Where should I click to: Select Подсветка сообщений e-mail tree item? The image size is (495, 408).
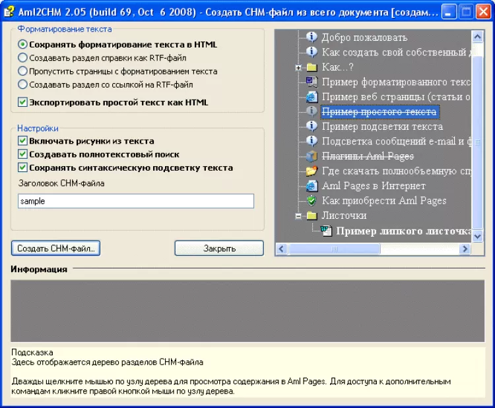(396, 141)
